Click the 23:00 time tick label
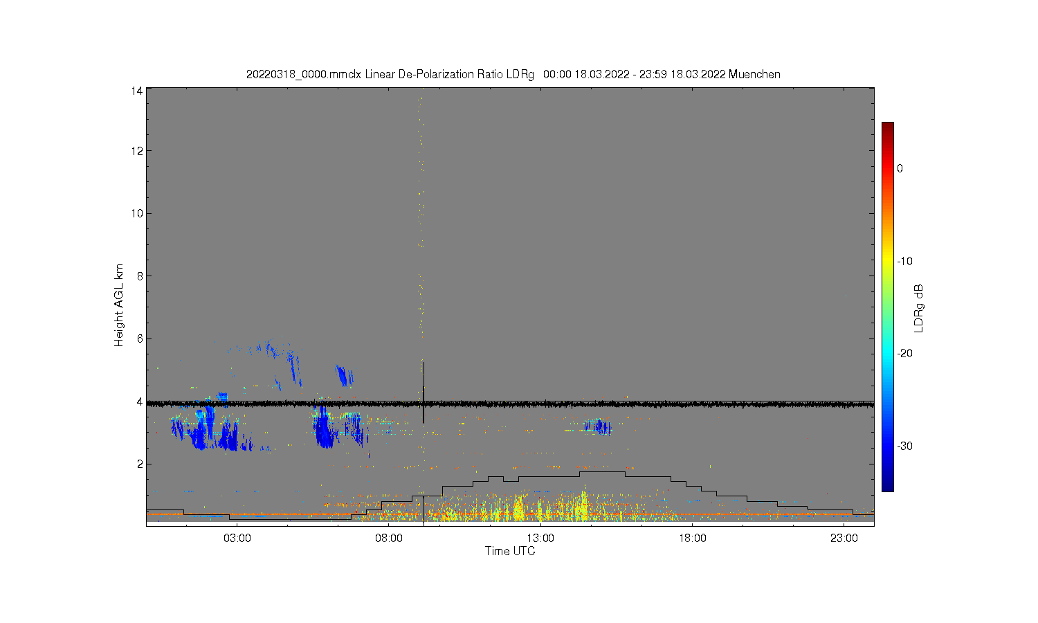Screen dimensions: 1038x623 click(x=844, y=539)
